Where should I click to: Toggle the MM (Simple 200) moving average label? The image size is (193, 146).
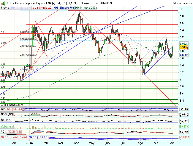86,8
